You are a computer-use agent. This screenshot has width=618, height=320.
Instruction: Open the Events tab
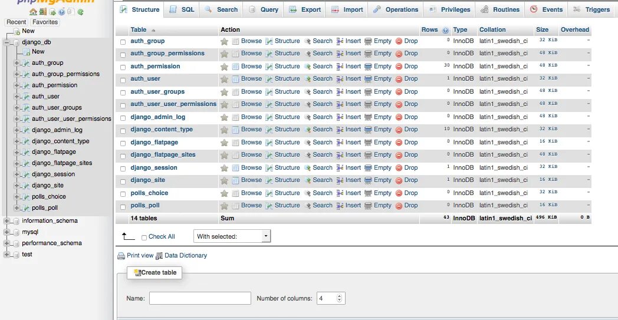coord(546,9)
